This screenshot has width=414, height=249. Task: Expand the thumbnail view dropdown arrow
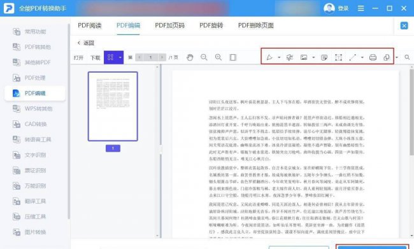tap(120, 57)
